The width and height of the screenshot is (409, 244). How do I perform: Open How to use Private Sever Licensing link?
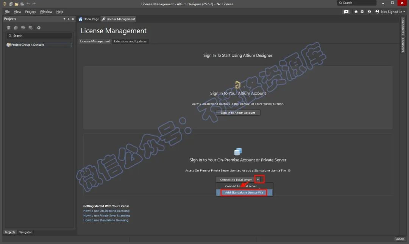click(106, 216)
